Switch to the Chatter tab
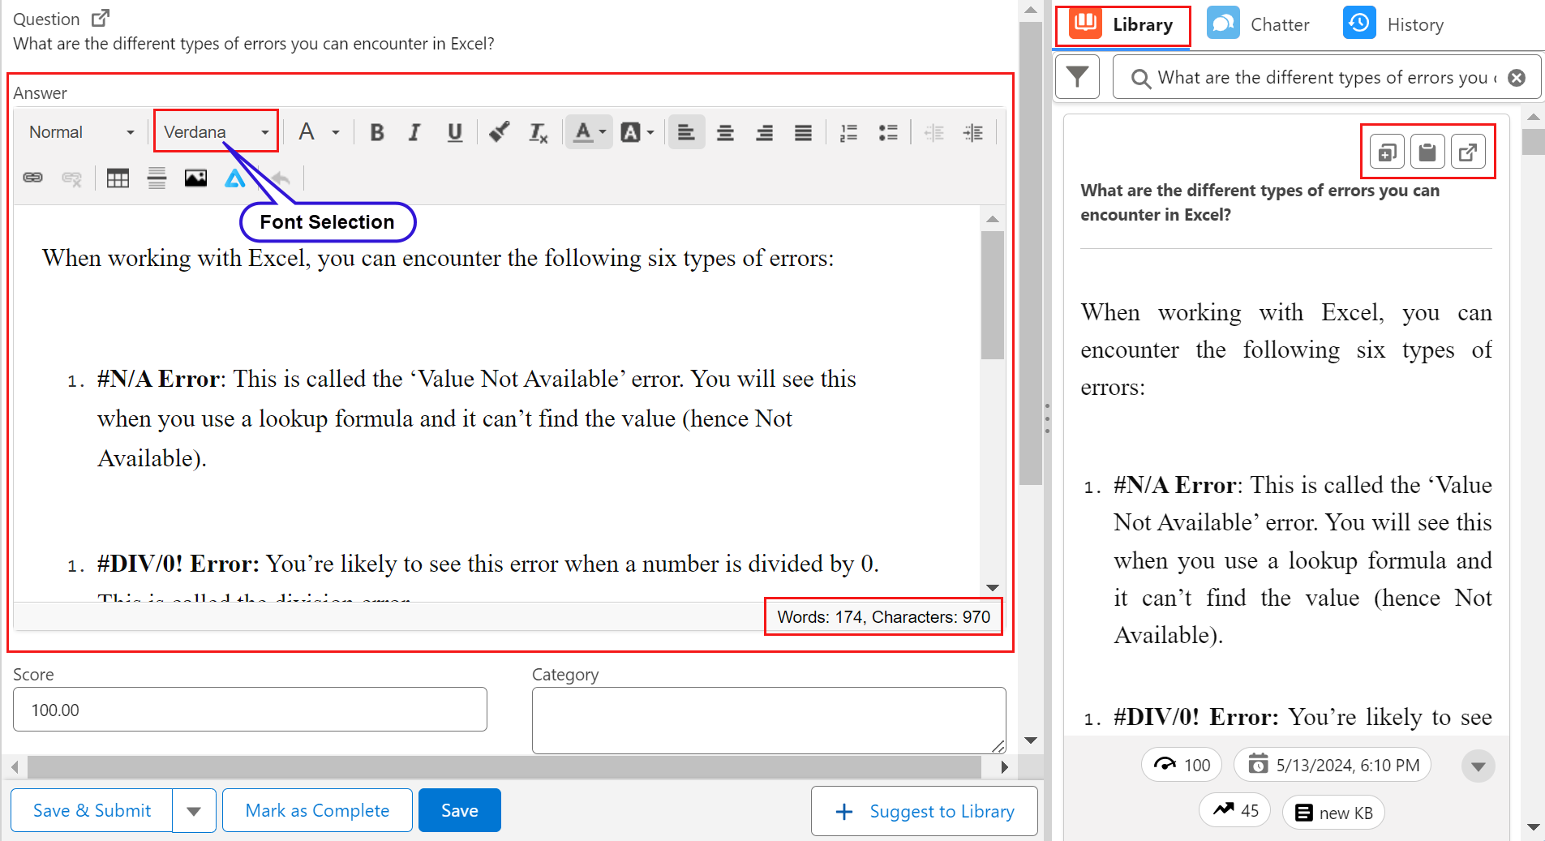The height and width of the screenshot is (841, 1545). [x=1258, y=25]
